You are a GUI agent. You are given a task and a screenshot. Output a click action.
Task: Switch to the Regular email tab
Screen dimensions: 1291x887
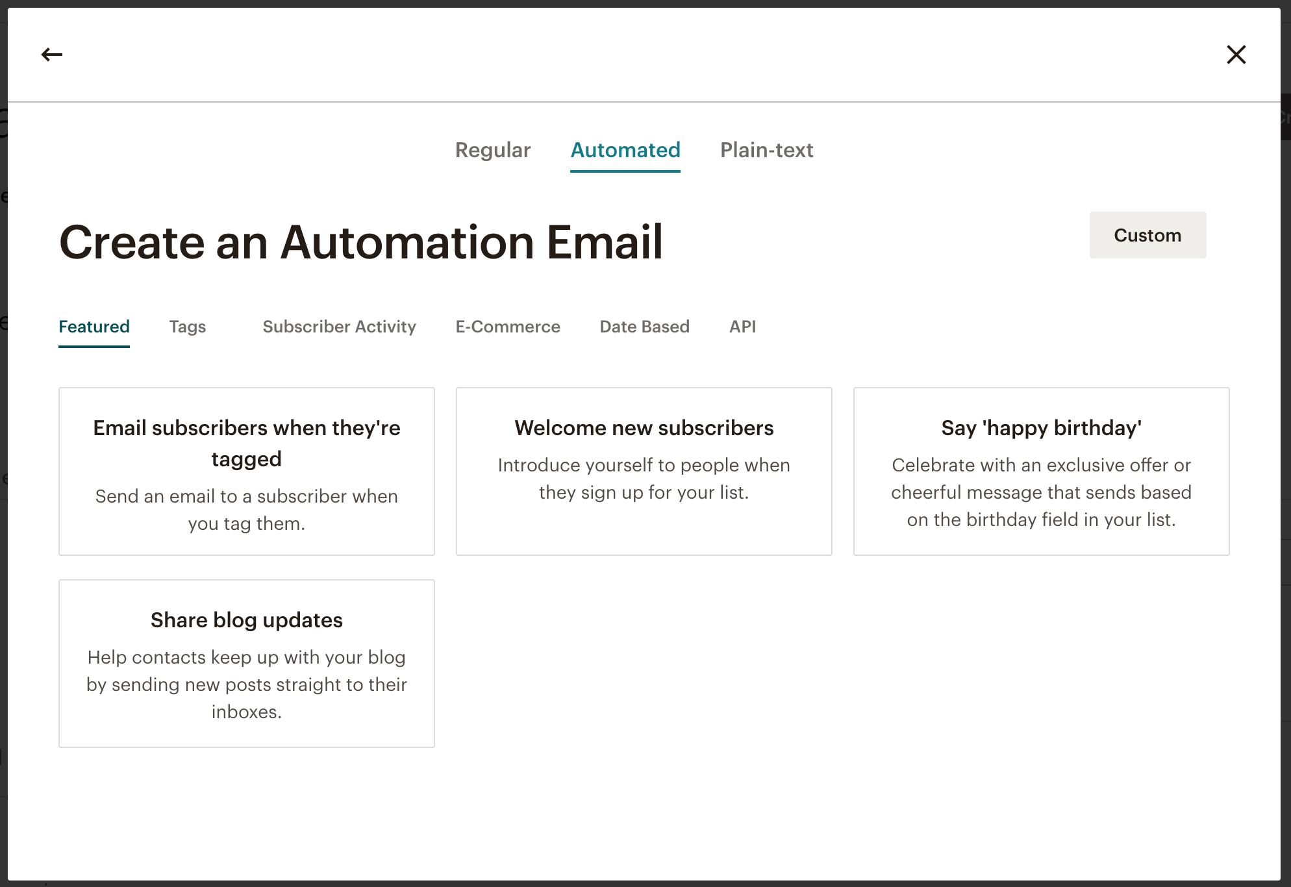click(493, 150)
